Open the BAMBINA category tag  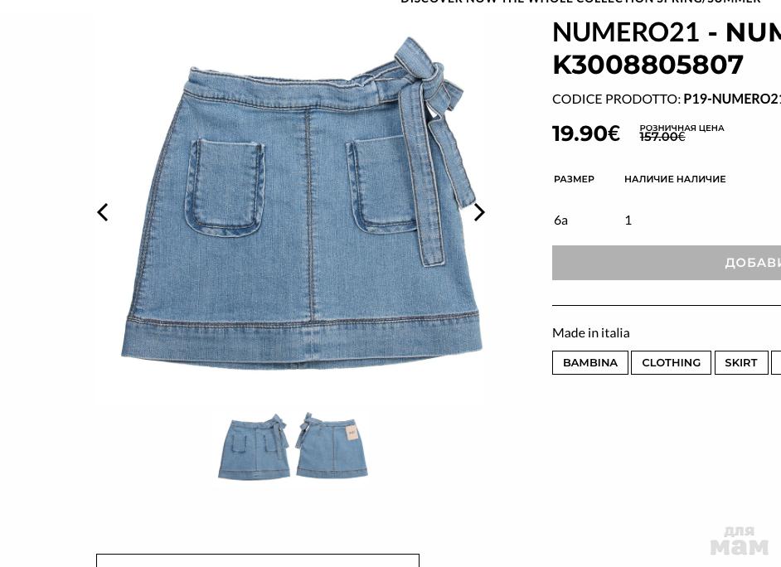pos(590,362)
